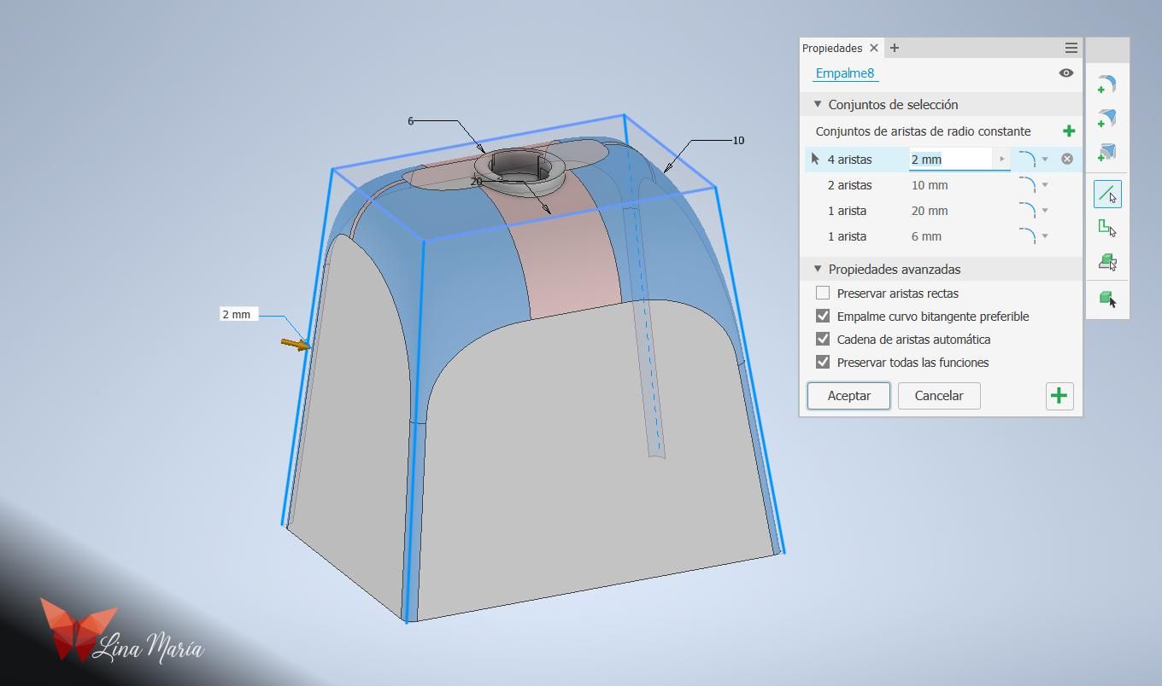
Task: Activate the solid body selection tool
Action: point(1107,299)
